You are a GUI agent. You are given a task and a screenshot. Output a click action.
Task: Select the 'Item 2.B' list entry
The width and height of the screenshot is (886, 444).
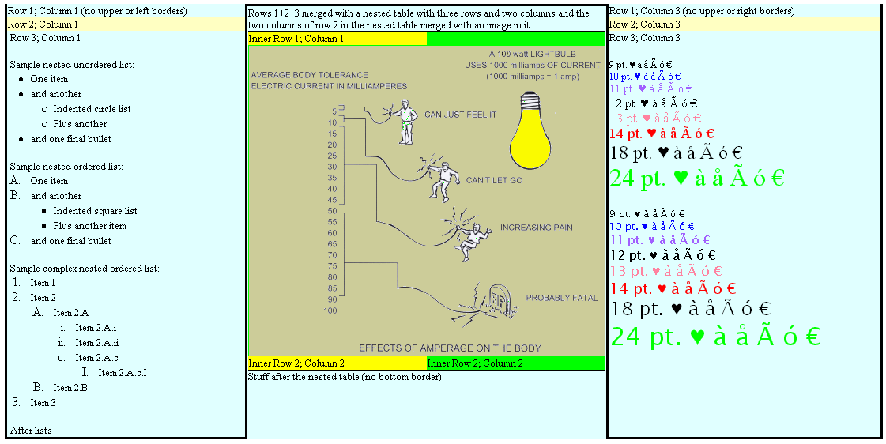70,388
